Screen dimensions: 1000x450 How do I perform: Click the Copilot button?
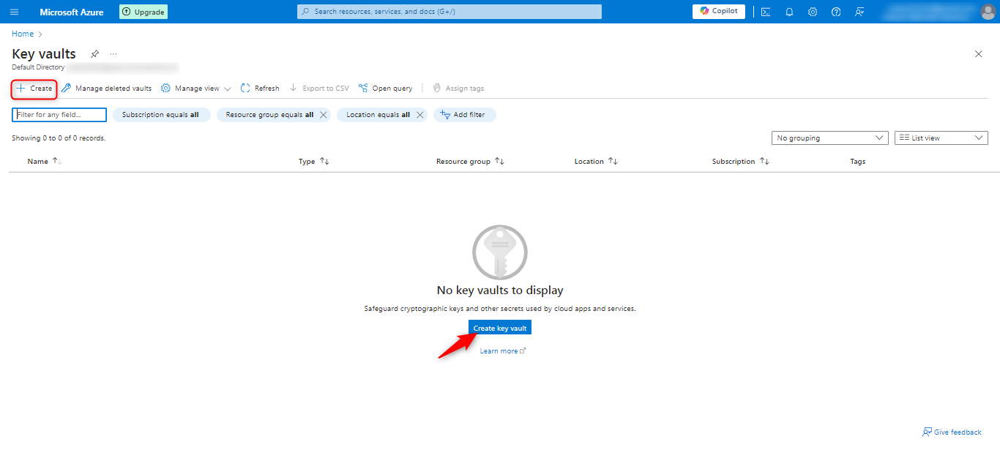click(x=719, y=12)
